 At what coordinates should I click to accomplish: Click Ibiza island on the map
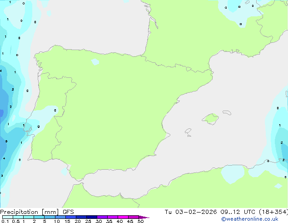(188, 131)
